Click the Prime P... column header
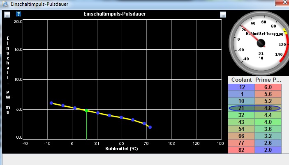 tap(268, 80)
